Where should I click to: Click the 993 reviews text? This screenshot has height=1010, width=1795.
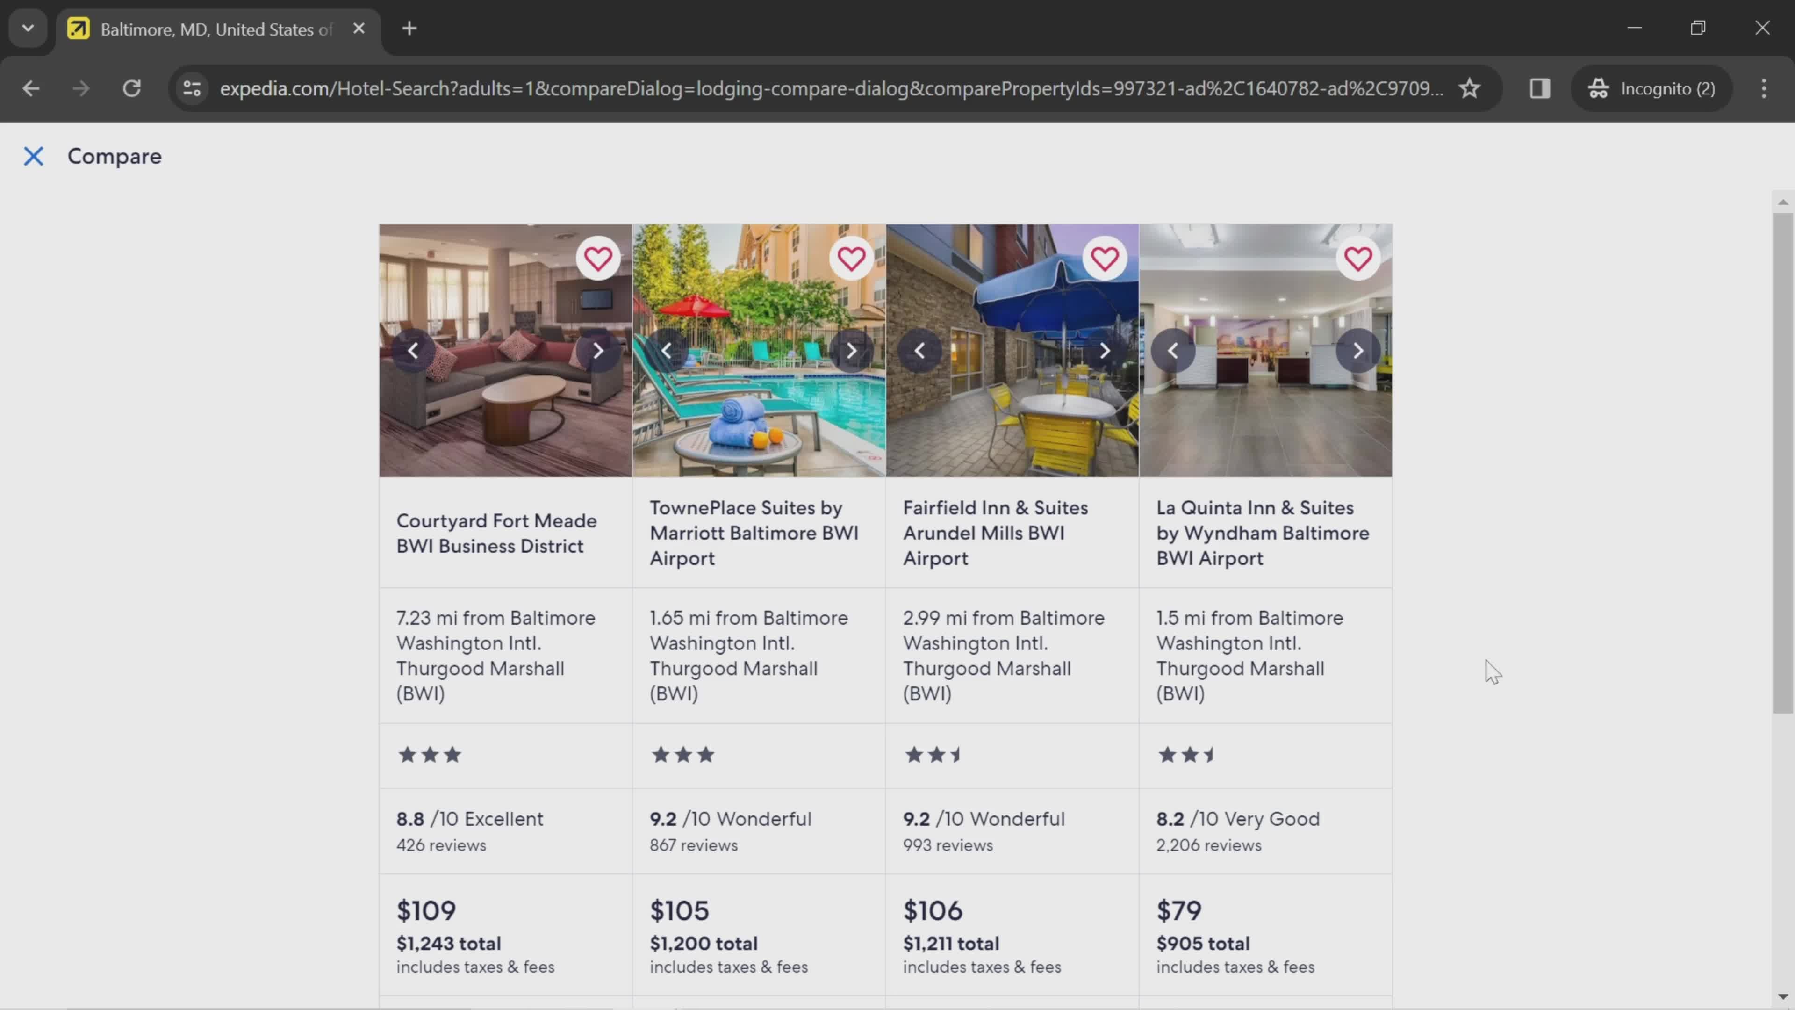[x=948, y=845]
